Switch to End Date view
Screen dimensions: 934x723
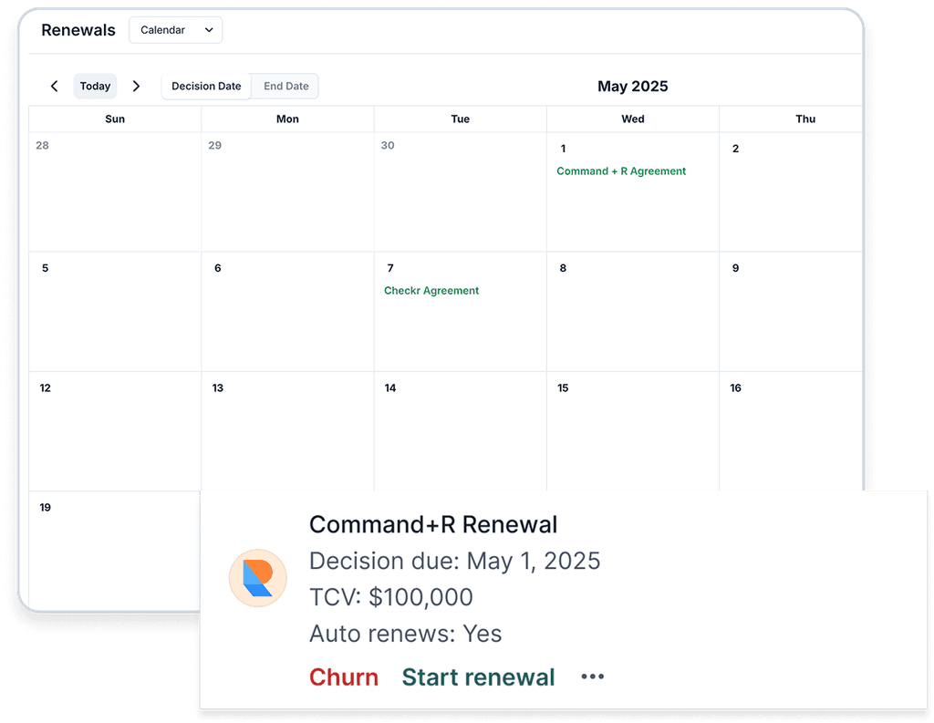coord(285,87)
